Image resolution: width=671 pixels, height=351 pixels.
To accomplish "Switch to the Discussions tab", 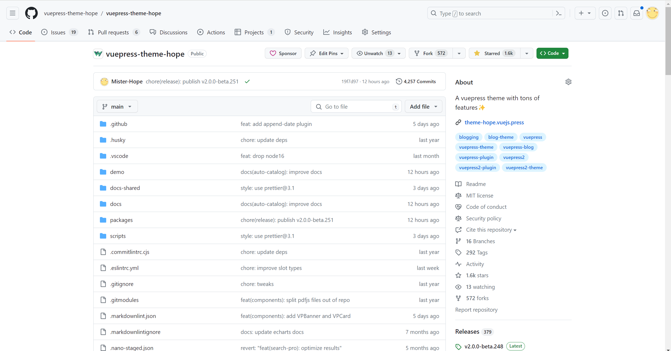I will click(169, 32).
